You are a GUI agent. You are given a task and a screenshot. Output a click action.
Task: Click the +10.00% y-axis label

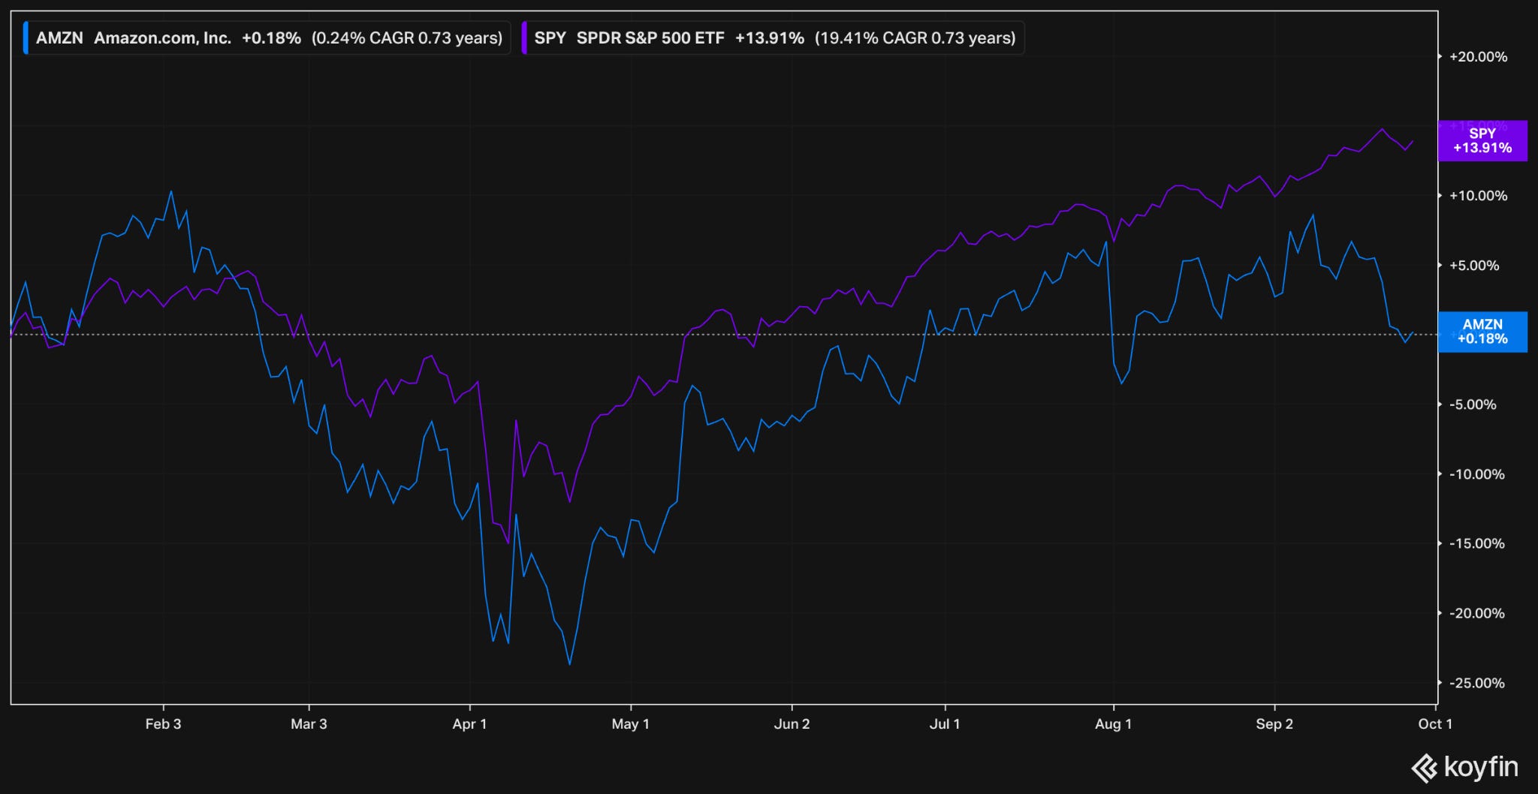1478,196
